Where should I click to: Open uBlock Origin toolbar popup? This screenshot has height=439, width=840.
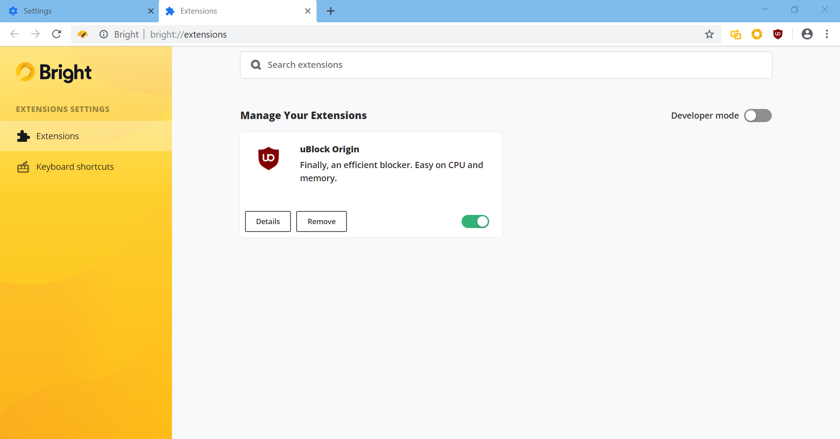778,34
